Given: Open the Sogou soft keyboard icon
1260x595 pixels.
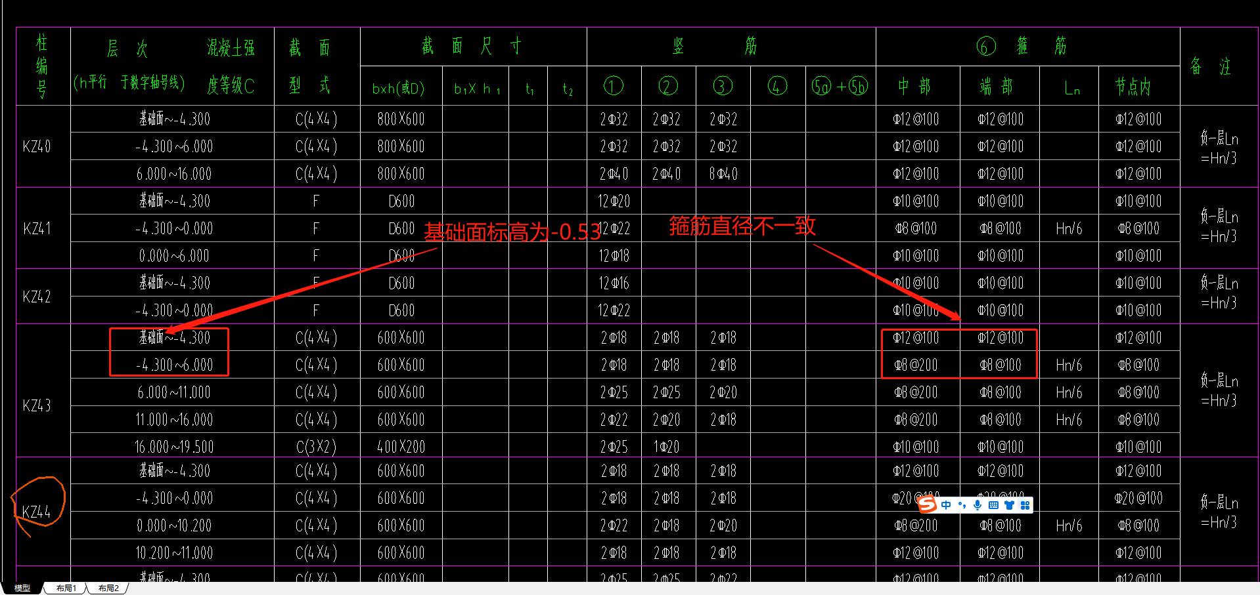Looking at the screenshot, I should (x=993, y=505).
